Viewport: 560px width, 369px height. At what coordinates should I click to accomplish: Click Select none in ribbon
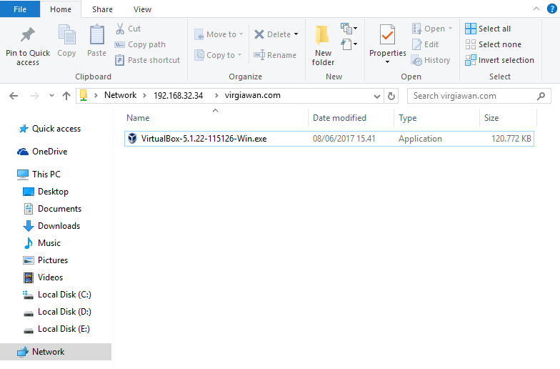pyautogui.click(x=493, y=44)
